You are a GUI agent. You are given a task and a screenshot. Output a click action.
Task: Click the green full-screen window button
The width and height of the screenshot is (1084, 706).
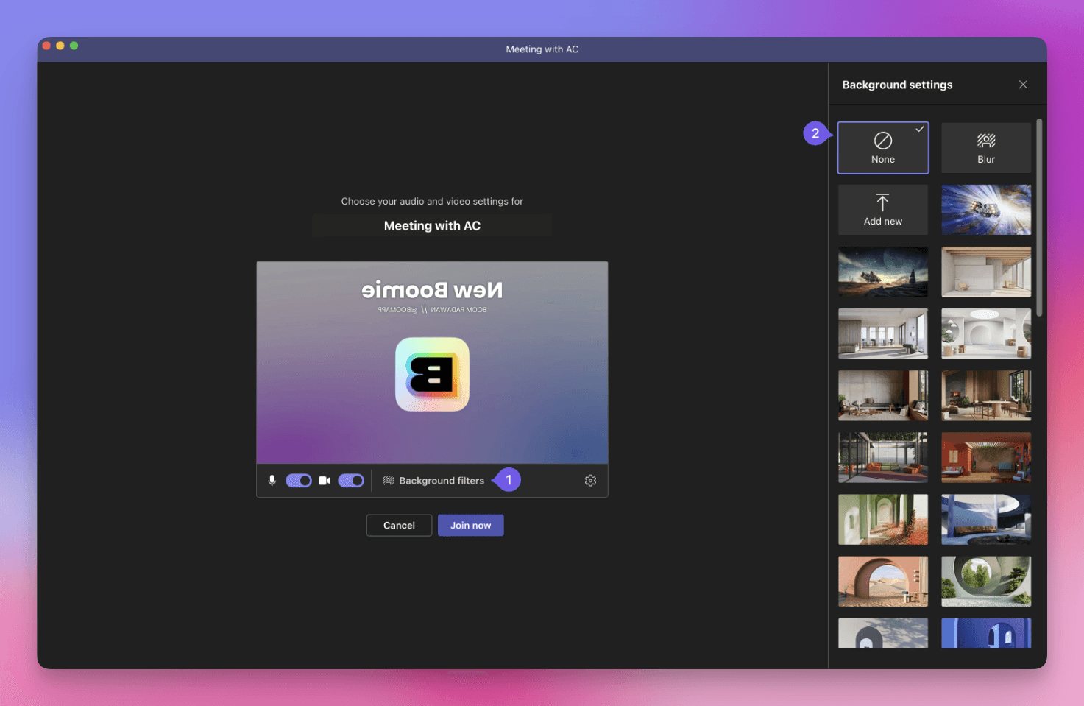point(74,46)
